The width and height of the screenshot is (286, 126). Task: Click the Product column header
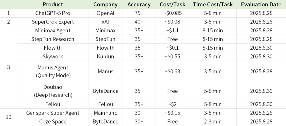[53, 4]
